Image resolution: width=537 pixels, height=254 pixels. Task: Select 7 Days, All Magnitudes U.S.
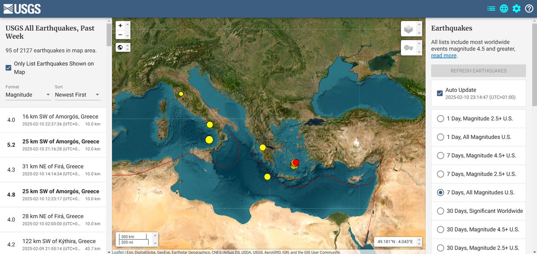440,193
